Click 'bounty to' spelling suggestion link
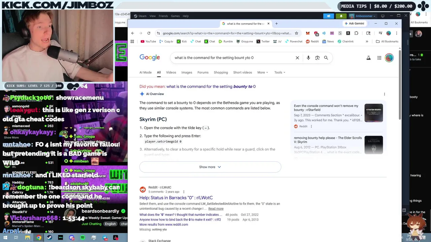This screenshot has width=431, height=242. pos(211,86)
